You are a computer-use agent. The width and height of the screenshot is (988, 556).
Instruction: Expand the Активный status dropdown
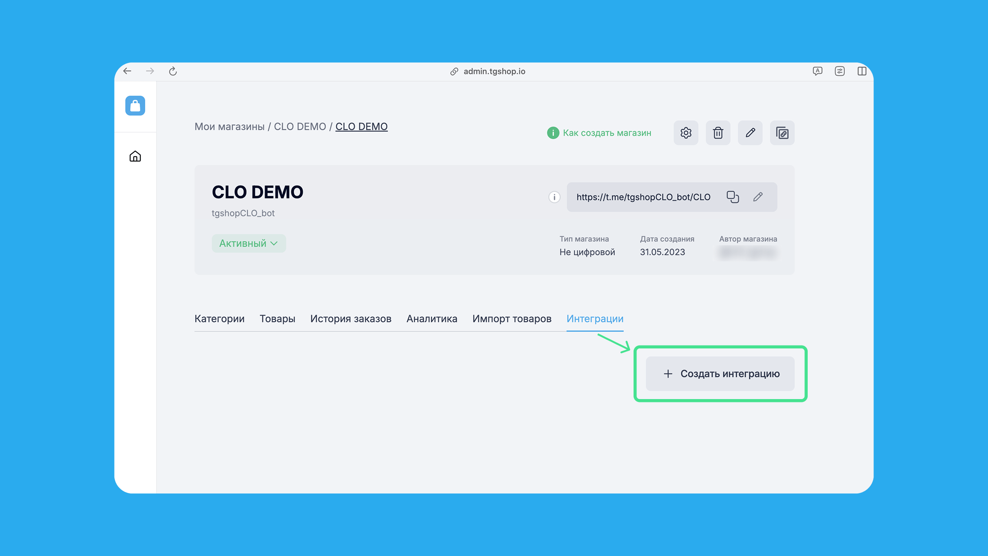point(249,243)
